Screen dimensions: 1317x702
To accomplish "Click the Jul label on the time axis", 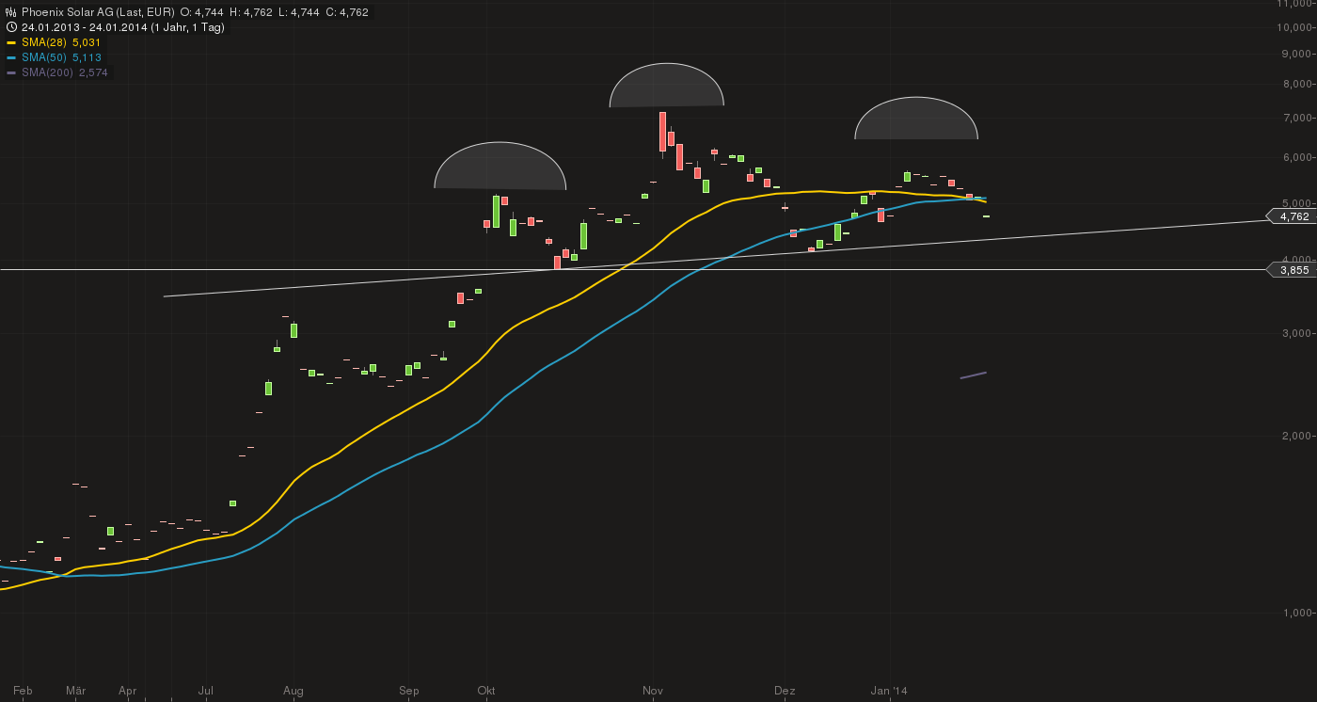I will pyautogui.click(x=205, y=691).
